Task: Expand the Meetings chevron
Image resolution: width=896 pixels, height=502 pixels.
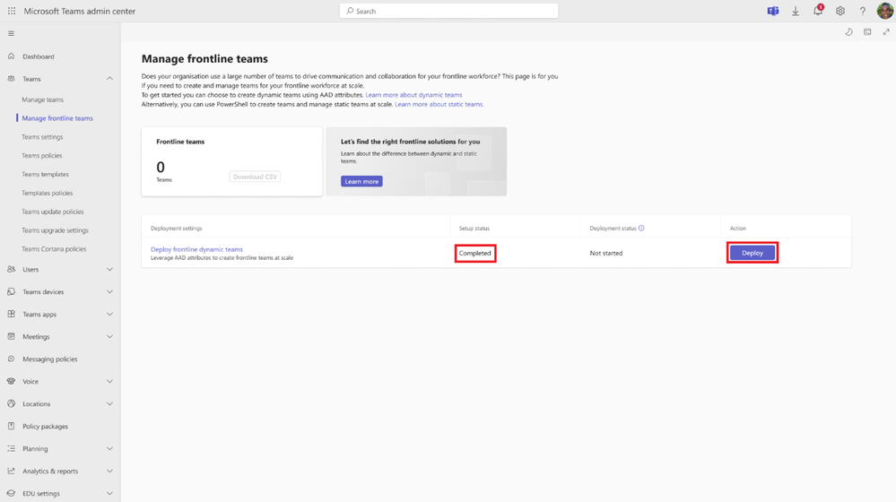Action: click(109, 336)
